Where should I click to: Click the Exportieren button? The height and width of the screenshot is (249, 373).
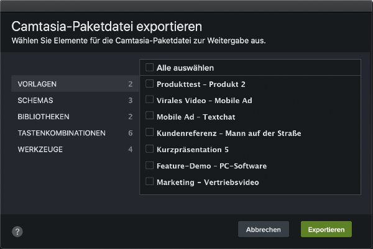click(326, 229)
